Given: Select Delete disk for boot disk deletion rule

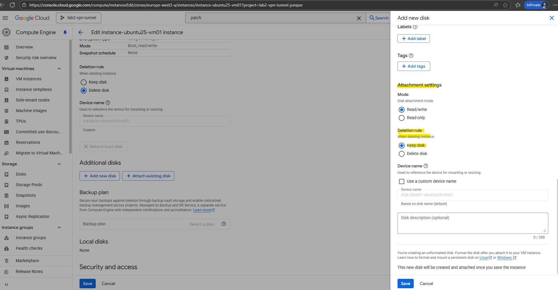Looking at the screenshot, I should (84, 90).
